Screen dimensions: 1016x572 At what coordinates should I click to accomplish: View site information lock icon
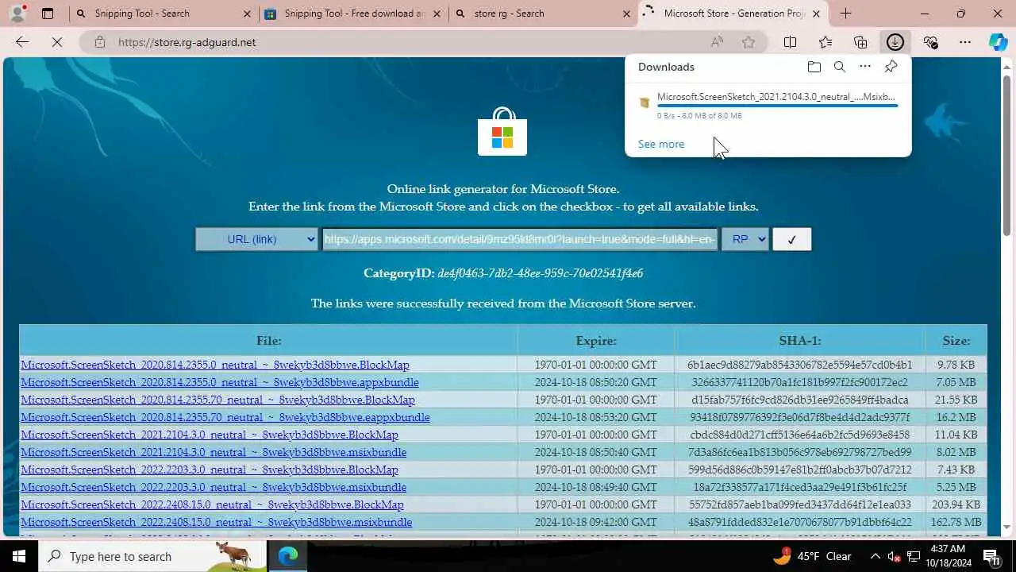tap(99, 42)
